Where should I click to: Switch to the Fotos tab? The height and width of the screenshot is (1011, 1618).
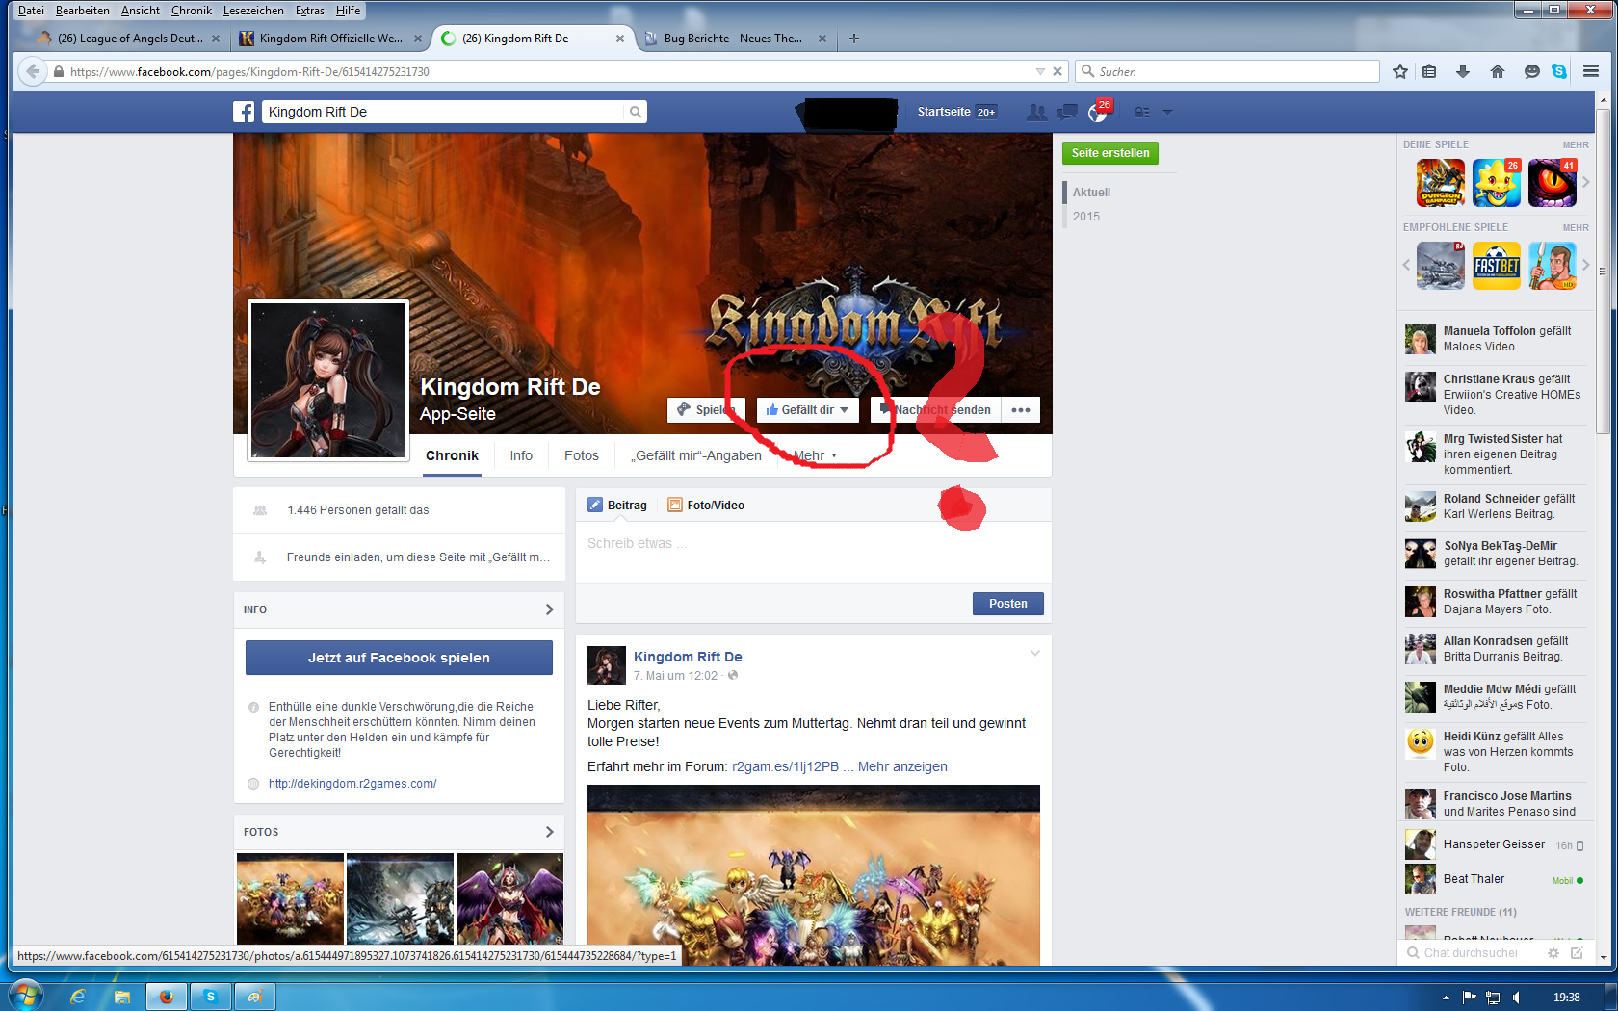click(581, 455)
